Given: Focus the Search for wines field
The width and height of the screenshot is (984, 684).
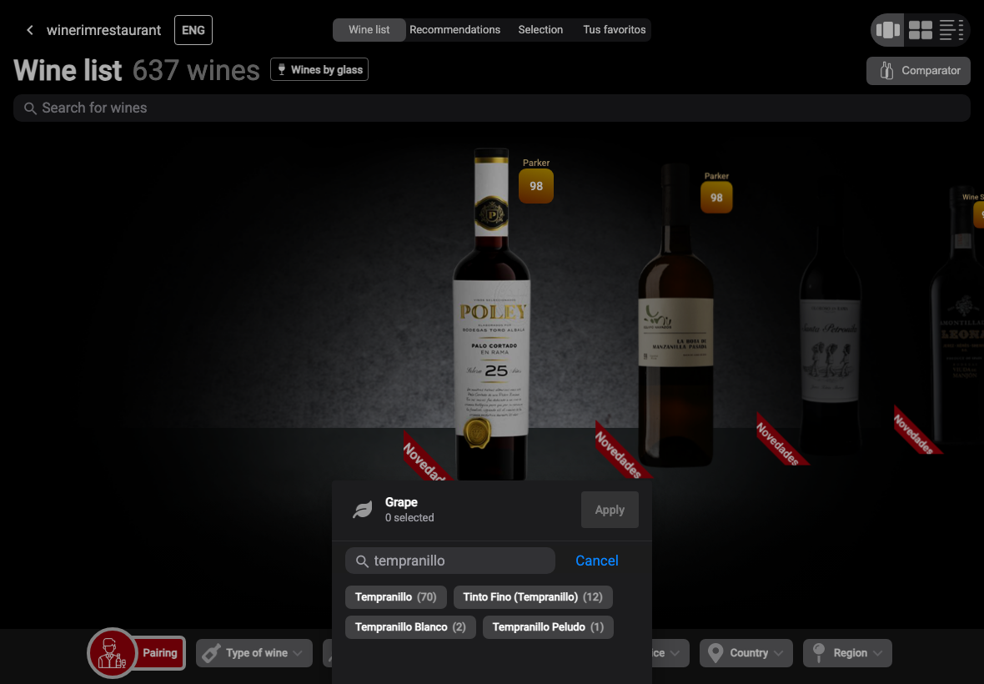Looking at the screenshot, I should (x=492, y=108).
